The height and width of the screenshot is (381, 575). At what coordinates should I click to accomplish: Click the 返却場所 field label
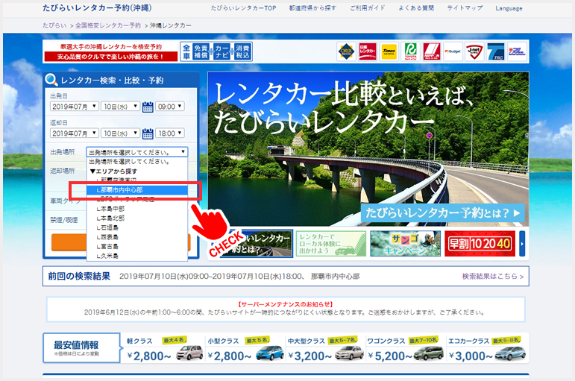[x=63, y=171]
